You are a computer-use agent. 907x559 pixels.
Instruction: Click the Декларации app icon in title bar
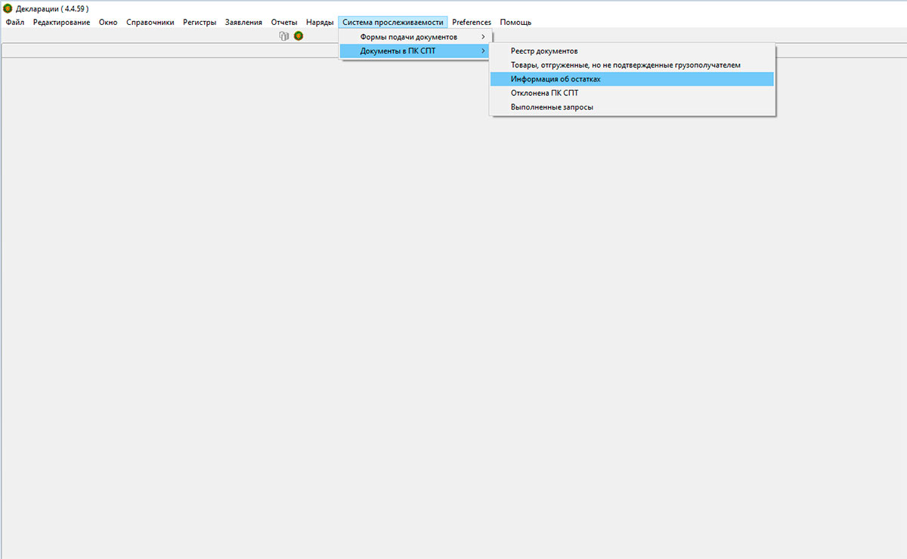click(x=8, y=8)
